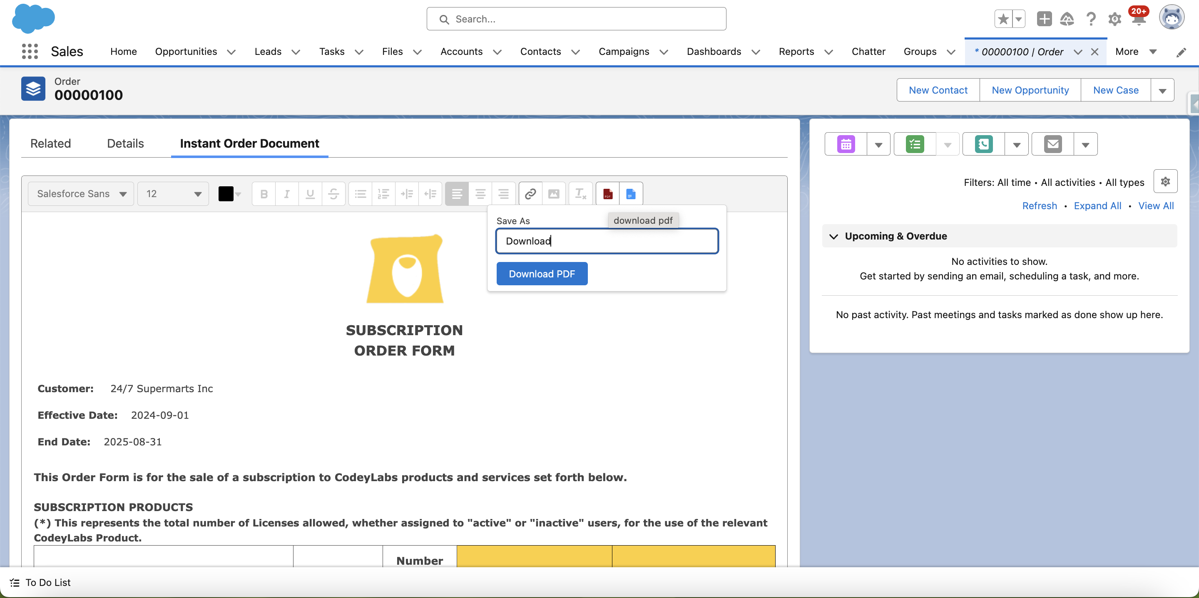The width and height of the screenshot is (1199, 598).
Task: Open the event button dropdown arrow
Action: click(878, 144)
